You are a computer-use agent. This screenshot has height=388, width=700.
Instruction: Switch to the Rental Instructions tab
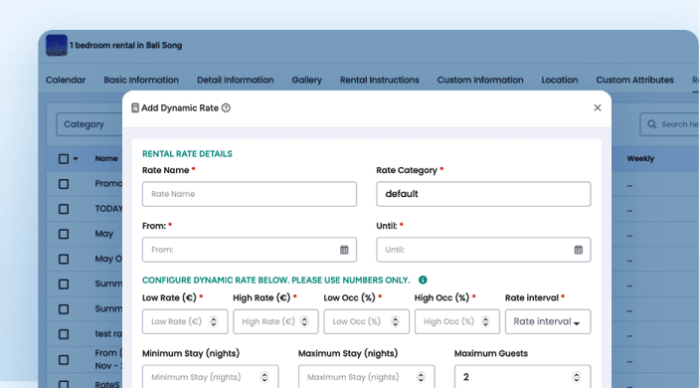380,80
